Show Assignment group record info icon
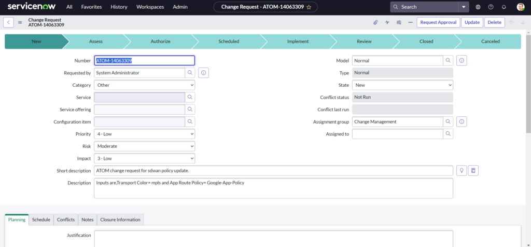The height and width of the screenshot is (247, 531). [x=462, y=121]
